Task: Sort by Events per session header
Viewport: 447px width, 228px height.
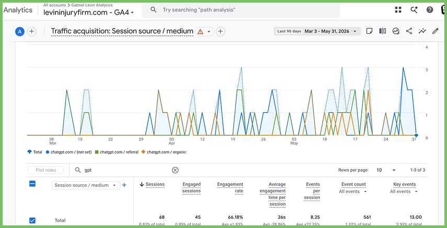Action: pos(312,191)
